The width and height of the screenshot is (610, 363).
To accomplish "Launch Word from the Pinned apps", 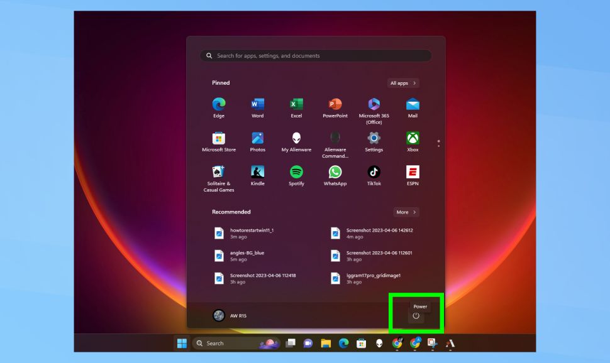I will click(258, 107).
